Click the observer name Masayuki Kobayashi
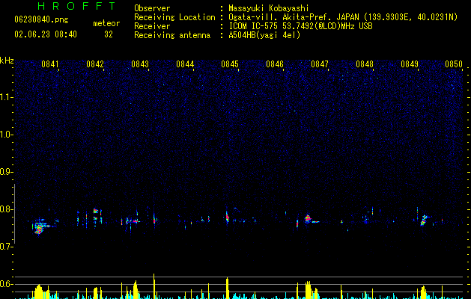This screenshot has width=471, height=299. click(269, 8)
